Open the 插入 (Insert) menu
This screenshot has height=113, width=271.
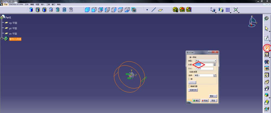(x=43, y=4)
